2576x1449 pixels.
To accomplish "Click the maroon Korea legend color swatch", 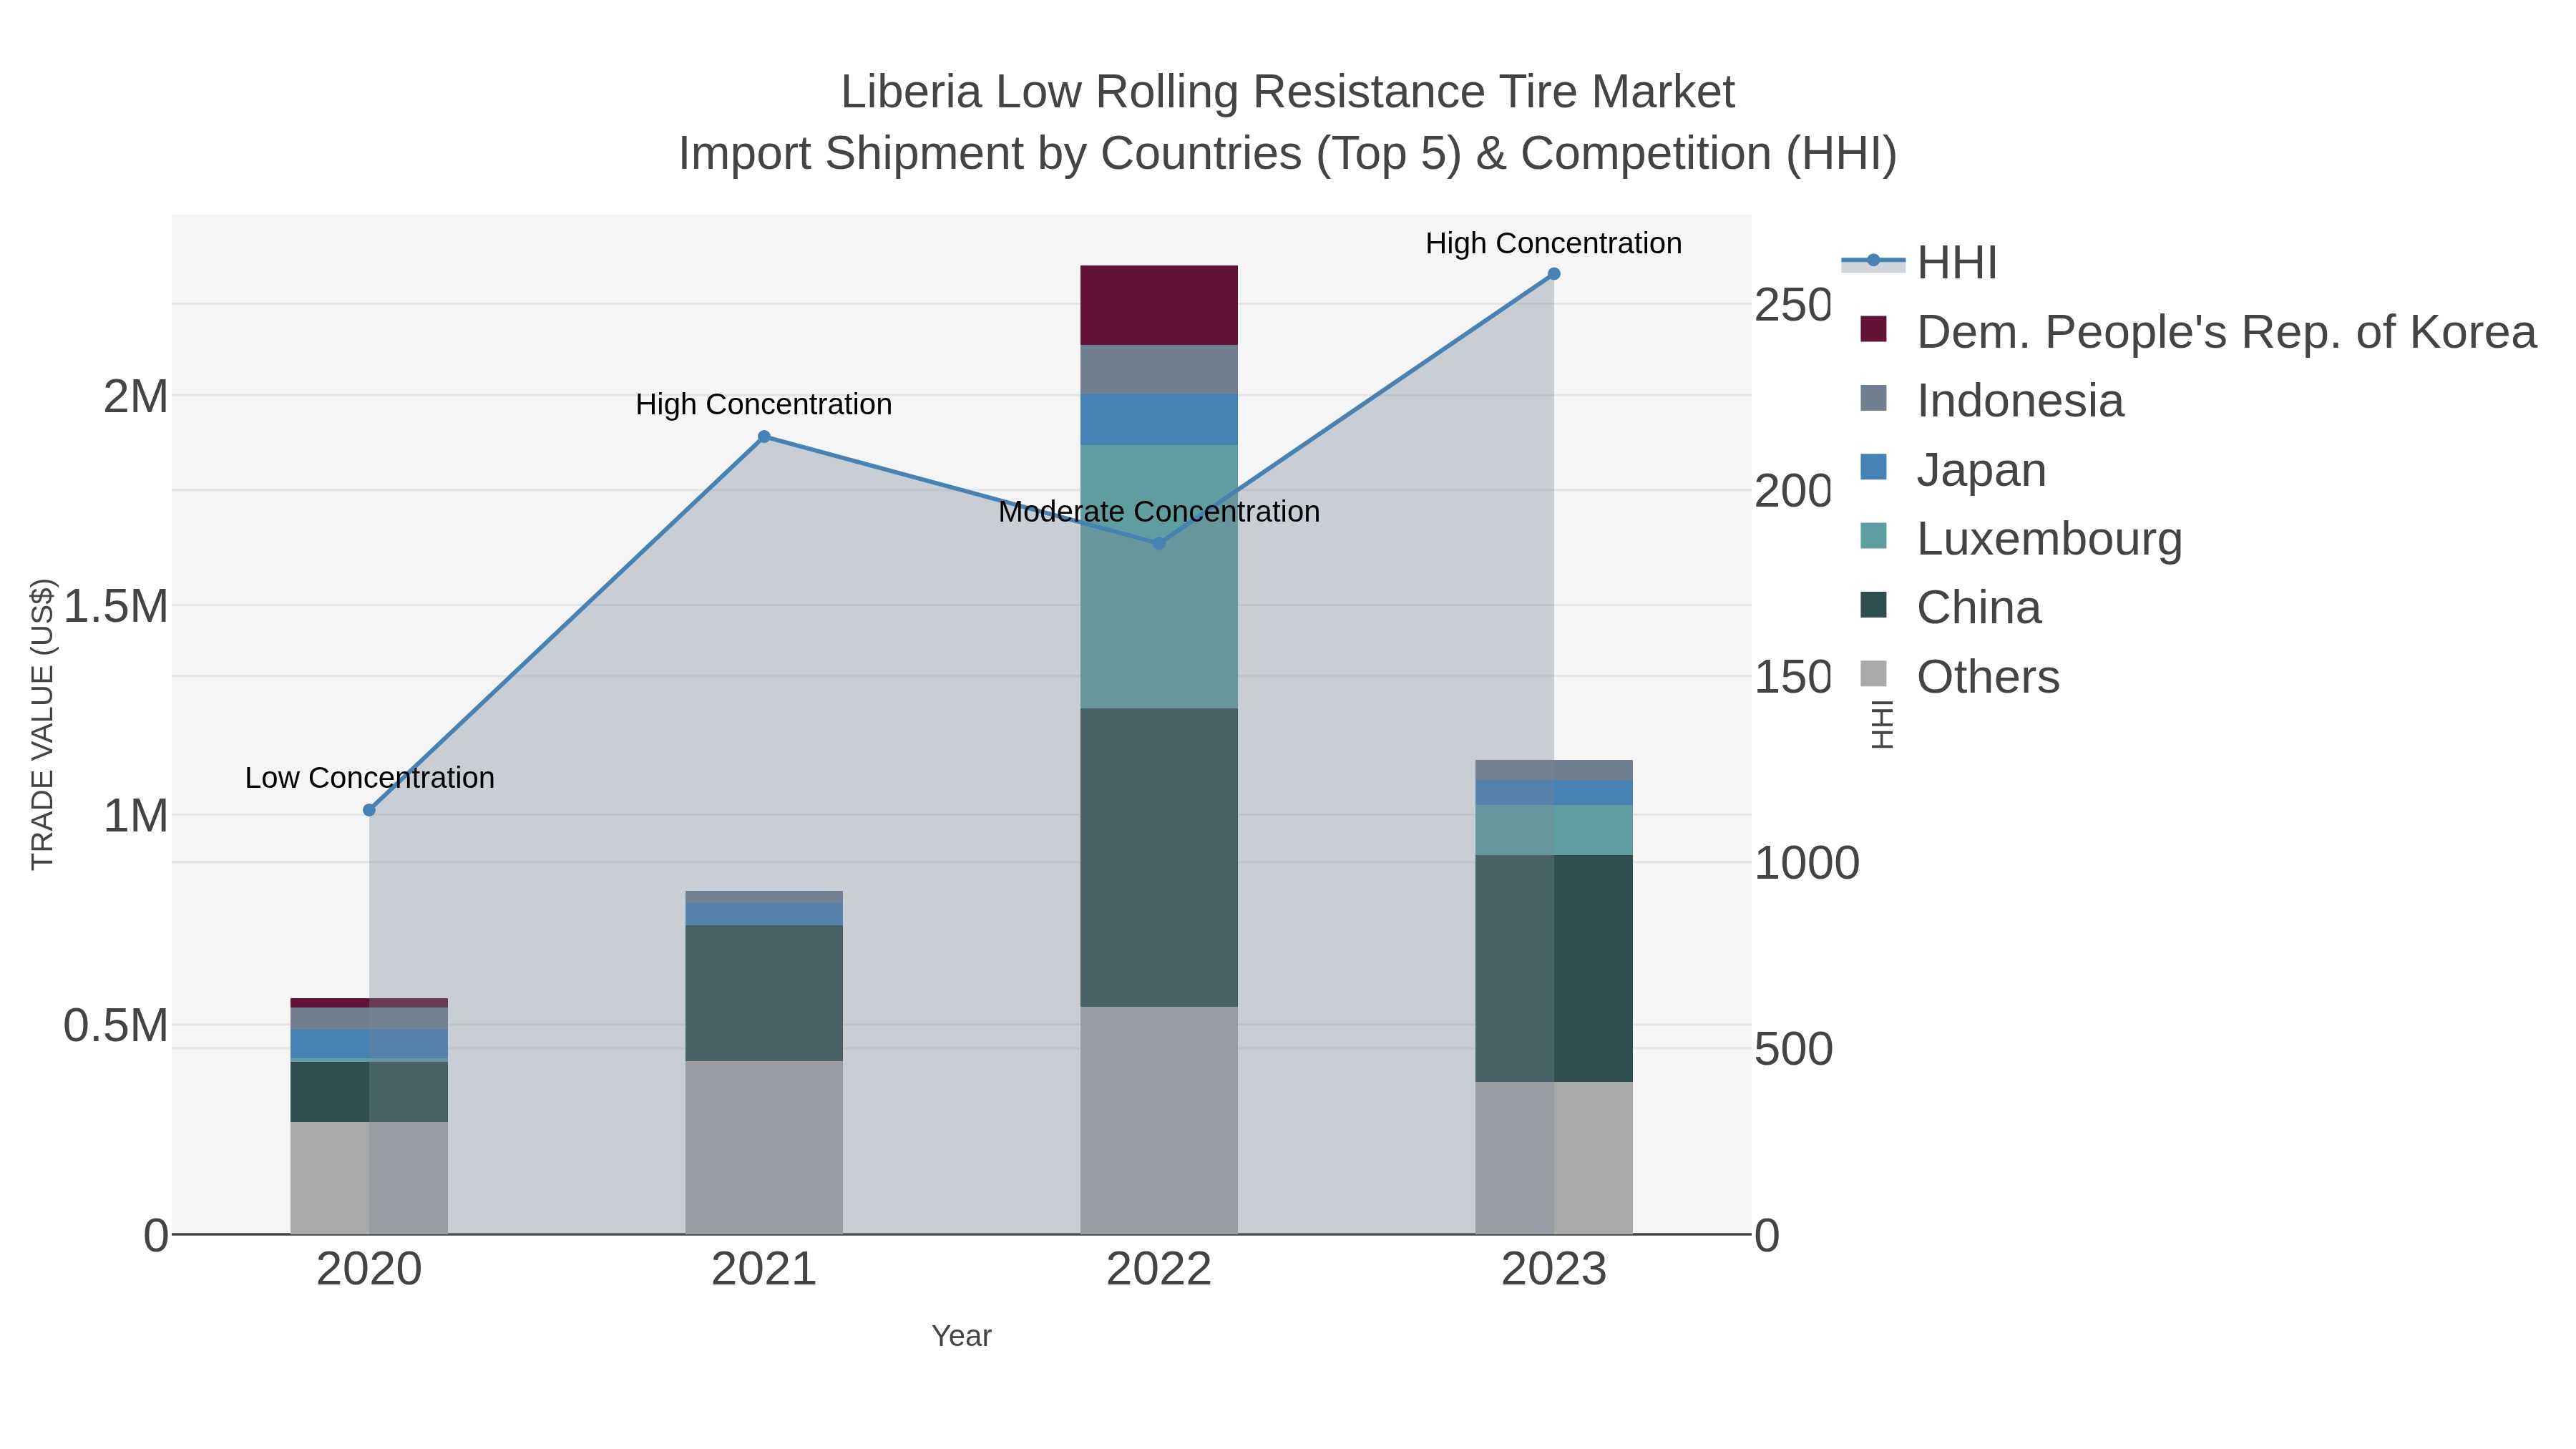I will tap(1873, 329).
